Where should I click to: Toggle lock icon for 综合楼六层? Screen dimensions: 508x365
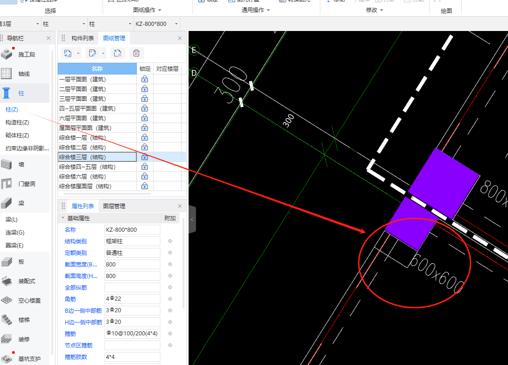(145, 176)
